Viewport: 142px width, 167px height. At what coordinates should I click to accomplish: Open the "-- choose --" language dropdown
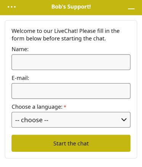pos(71,120)
